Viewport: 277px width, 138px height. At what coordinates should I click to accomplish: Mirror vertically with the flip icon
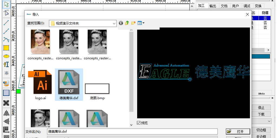[x=6, y=121]
